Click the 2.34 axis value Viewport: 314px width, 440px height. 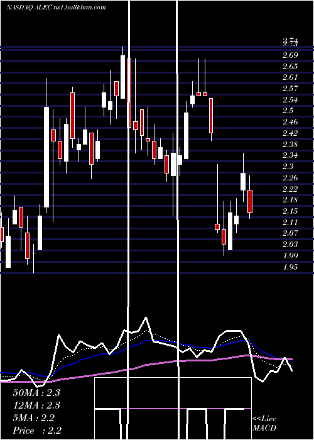pos(290,155)
